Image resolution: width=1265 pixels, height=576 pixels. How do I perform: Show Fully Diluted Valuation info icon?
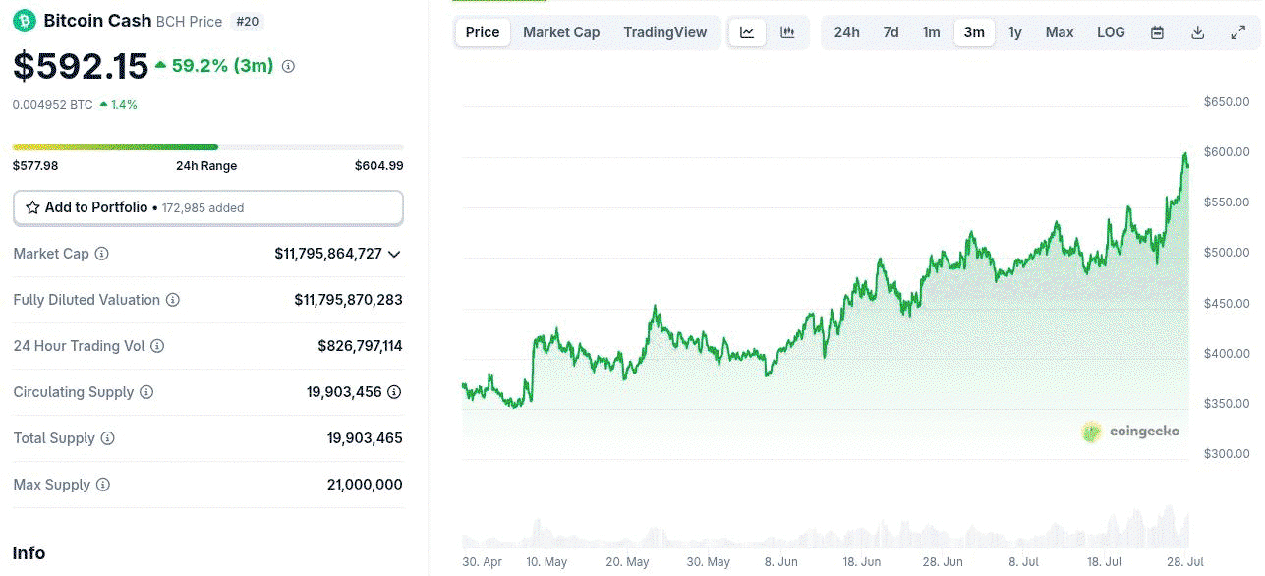(x=173, y=300)
